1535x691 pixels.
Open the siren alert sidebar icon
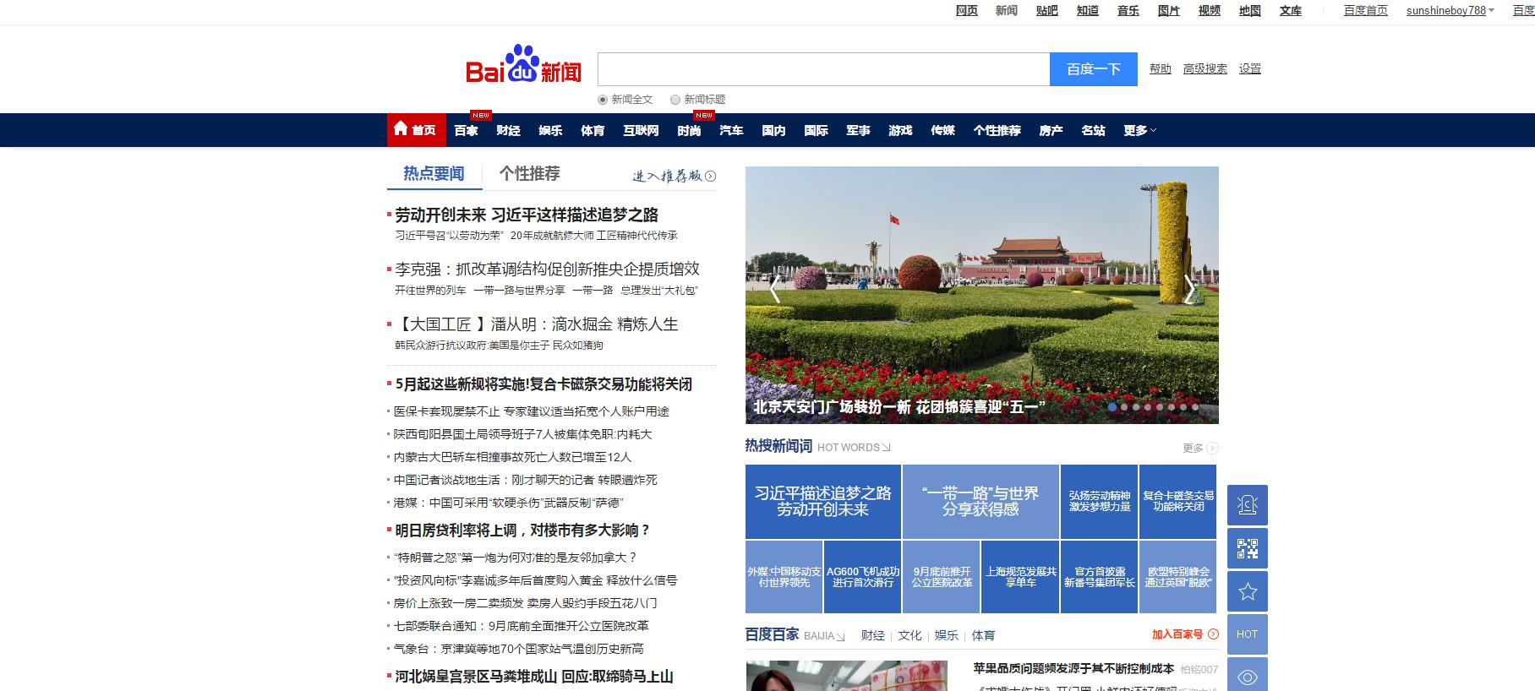pyautogui.click(x=1248, y=505)
